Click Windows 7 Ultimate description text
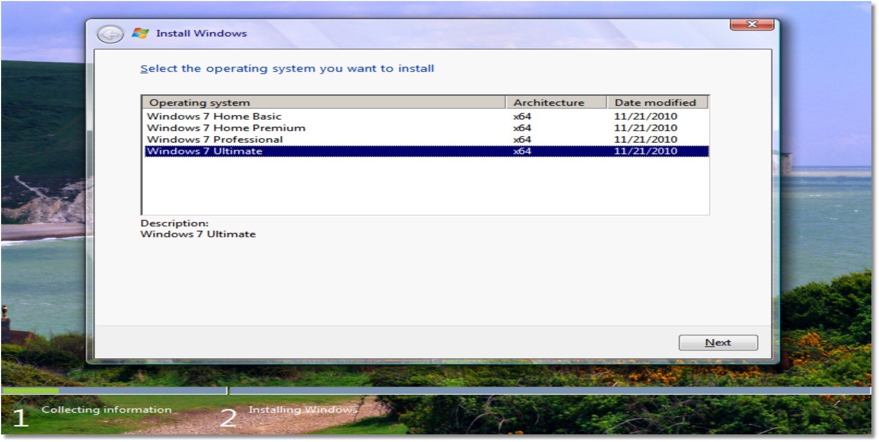The height and width of the screenshot is (442, 879). [x=198, y=234]
